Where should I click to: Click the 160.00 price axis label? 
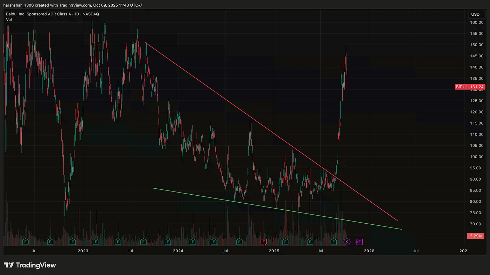(477, 22)
